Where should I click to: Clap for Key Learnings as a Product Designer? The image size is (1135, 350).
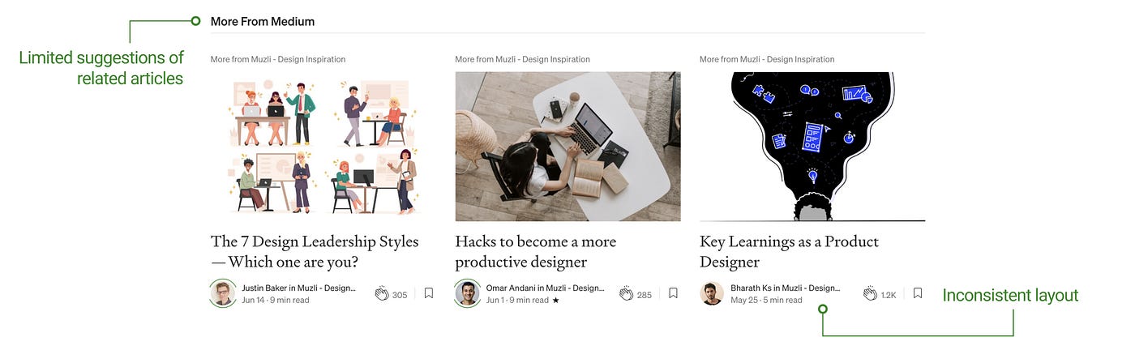871,294
